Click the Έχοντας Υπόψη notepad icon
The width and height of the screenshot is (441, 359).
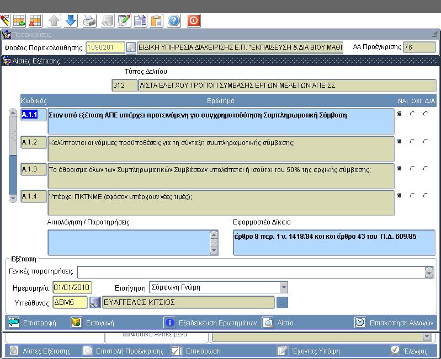point(282,351)
